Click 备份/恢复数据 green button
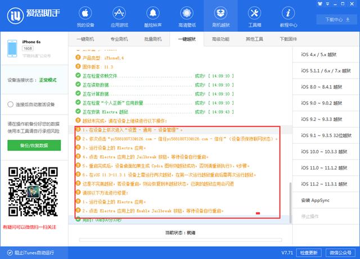The image size is (360, 259). [34, 145]
